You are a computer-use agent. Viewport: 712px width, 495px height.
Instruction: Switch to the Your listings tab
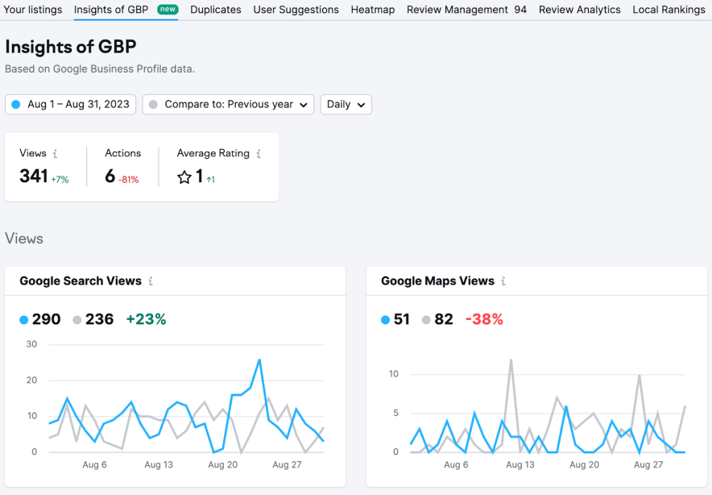(x=33, y=10)
